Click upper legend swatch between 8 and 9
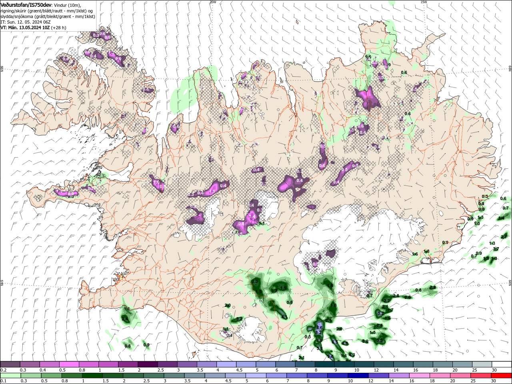 pyautogui.click(x=325, y=364)
